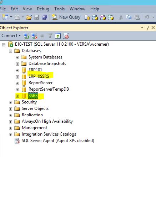Select the System Databases label
Screen dimensions: 156x223
coord(45,57)
